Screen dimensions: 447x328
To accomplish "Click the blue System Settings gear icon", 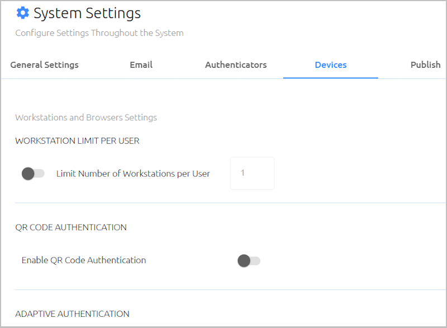I will click(22, 13).
